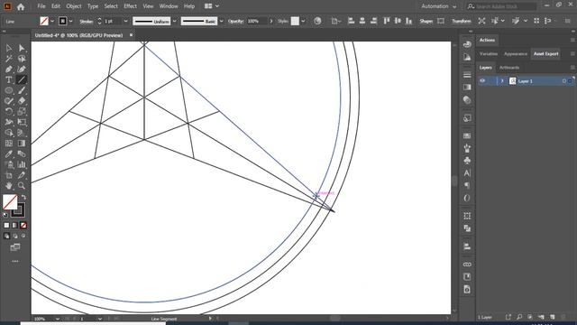577x325 pixels.
Task: Select the Free Transform tool
Action: [22, 122]
